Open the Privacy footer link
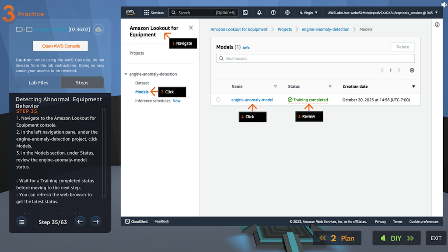 (x=380, y=221)
